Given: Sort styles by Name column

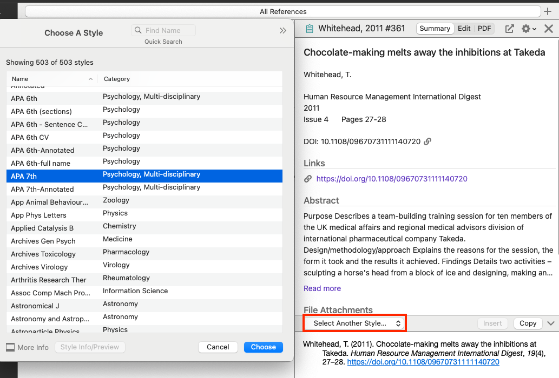Looking at the screenshot, I should [x=52, y=79].
